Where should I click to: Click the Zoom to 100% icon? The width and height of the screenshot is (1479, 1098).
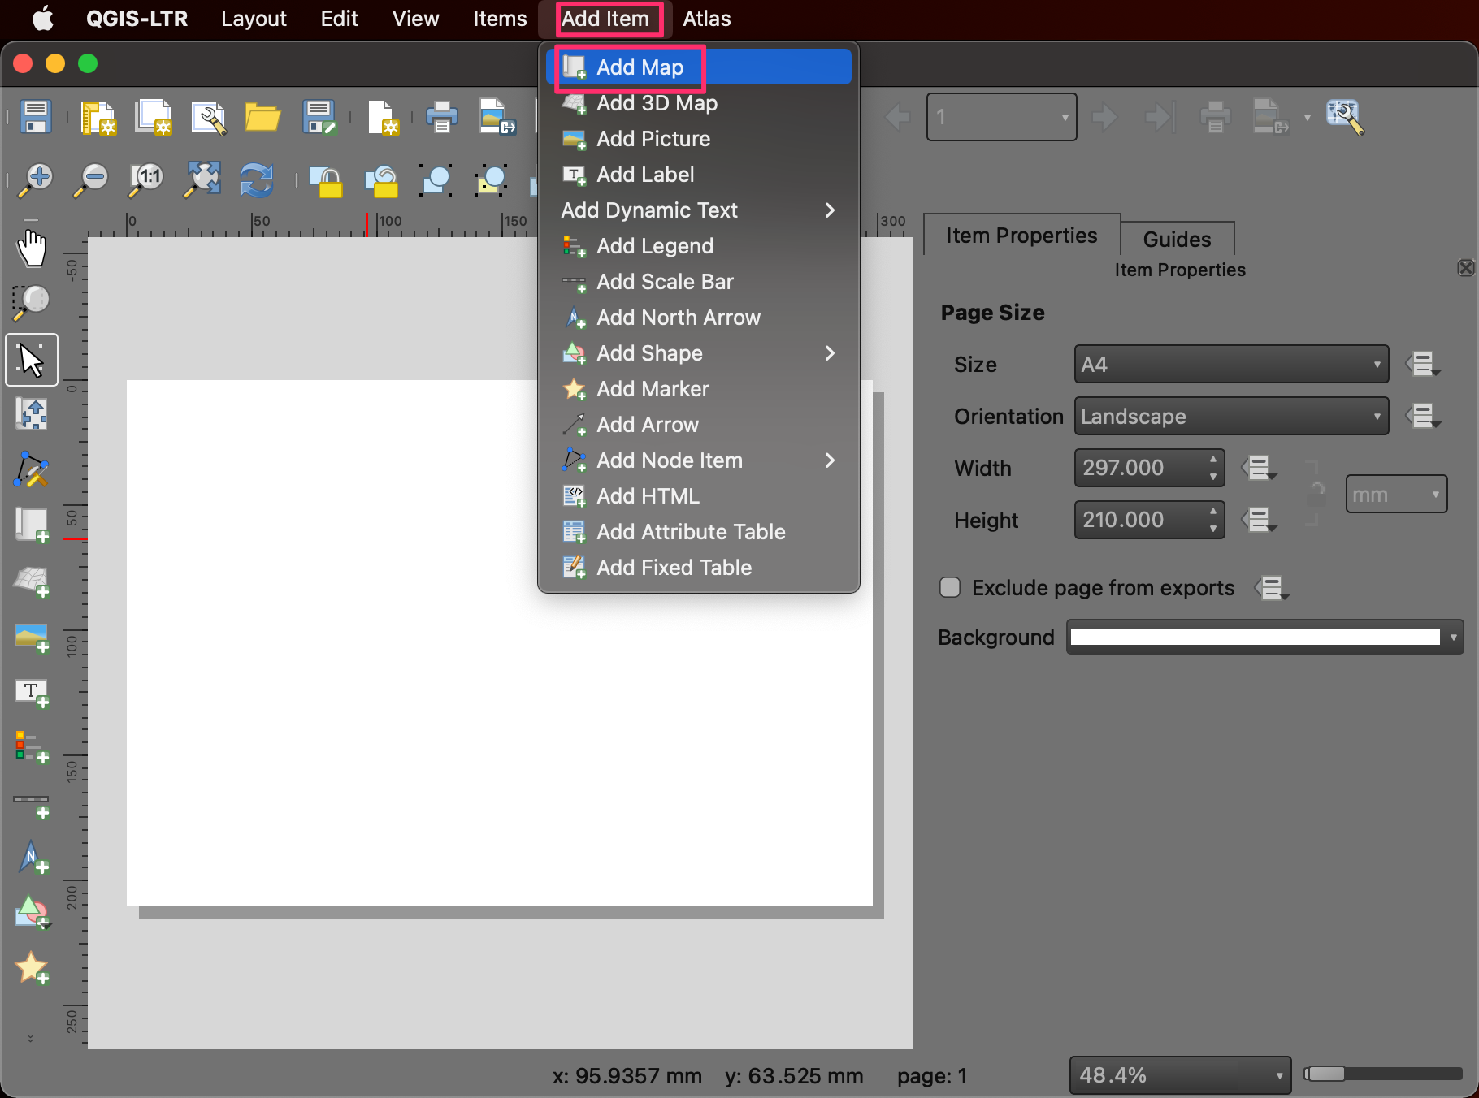tap(146, 179)
